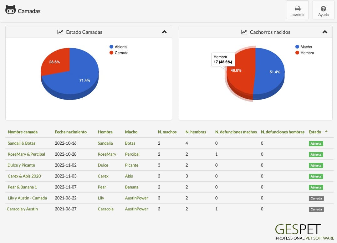Sort by N. machos column header

[167, 132]
